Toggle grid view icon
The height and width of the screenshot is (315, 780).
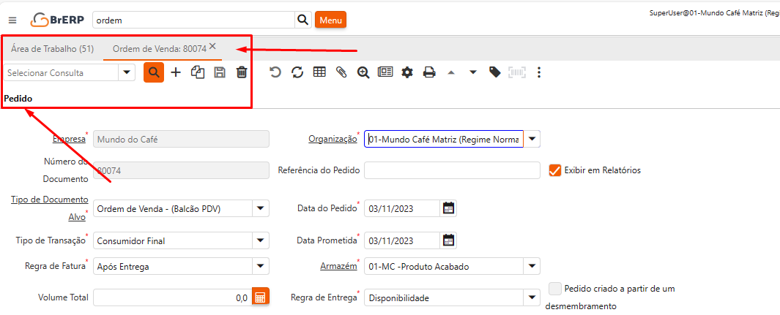pyautogui.click(x=319, y=72)
